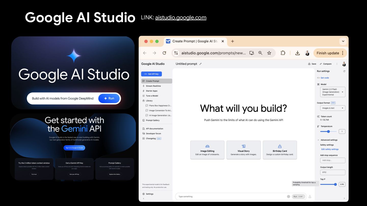Screen dimensions: 367x206
Task: Click the Try it out button
Action: tap(34, 174)
